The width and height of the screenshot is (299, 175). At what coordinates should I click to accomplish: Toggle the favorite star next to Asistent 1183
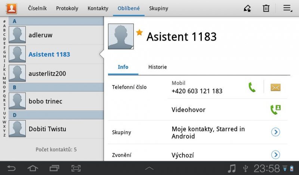click(139, 32)
